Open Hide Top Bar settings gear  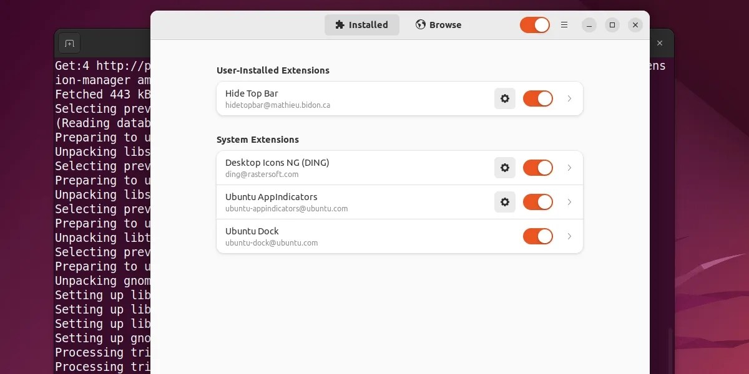click(x=505, y=98)
